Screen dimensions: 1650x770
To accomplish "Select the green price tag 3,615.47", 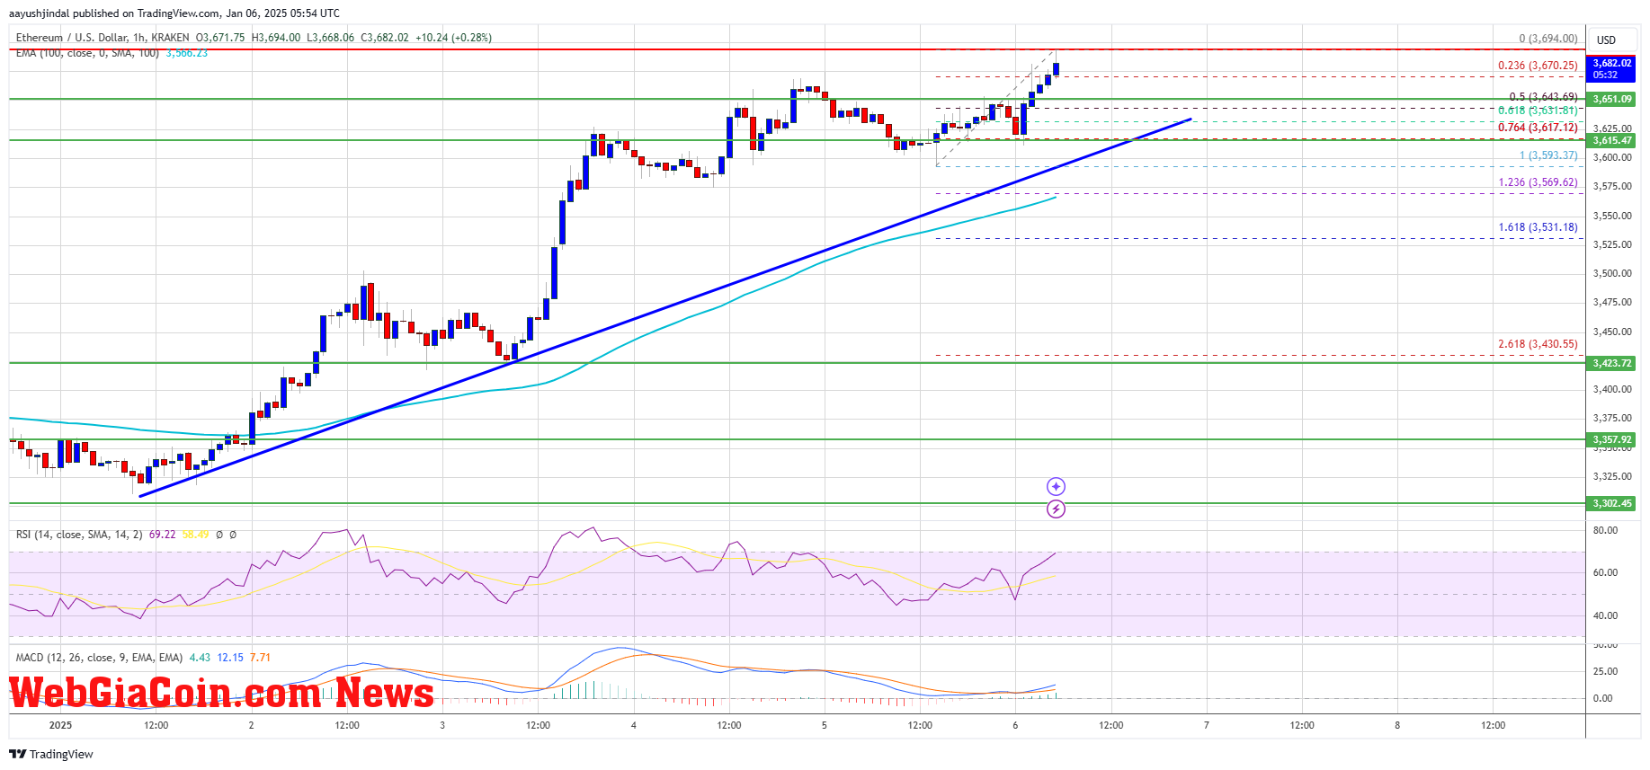I will click(1611, 140).
